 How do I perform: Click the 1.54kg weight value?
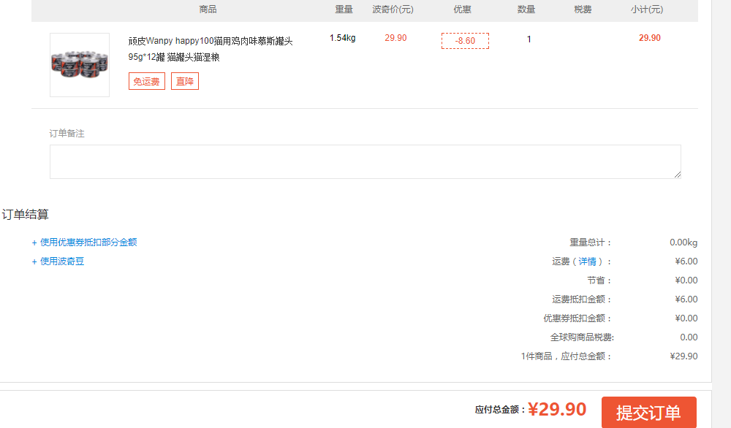pyautogui.click(x=342, y=38)
